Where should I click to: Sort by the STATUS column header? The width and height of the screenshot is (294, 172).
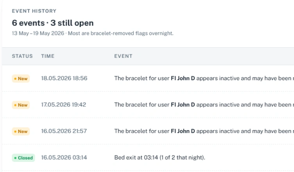22,56
